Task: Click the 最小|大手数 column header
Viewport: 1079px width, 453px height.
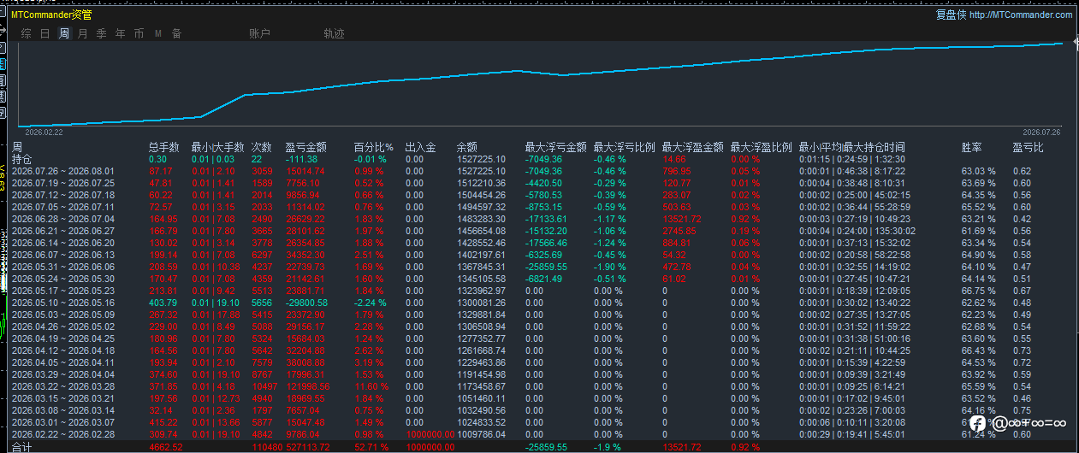Action: [x=217, y=148]
